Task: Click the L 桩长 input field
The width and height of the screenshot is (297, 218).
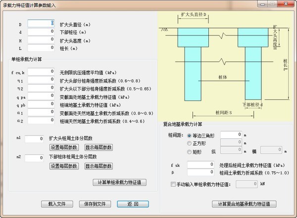Action: [41, 48]
